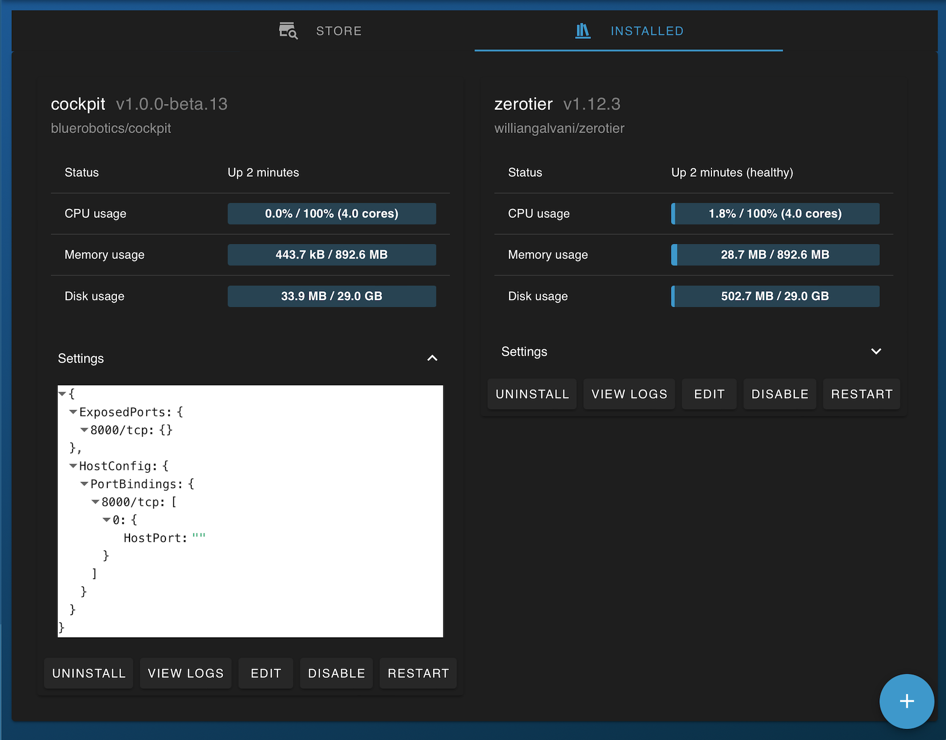Switch to the STORE tab
Image resolution: width=946 pixels, height=740 pixels.
coord(338,31)
